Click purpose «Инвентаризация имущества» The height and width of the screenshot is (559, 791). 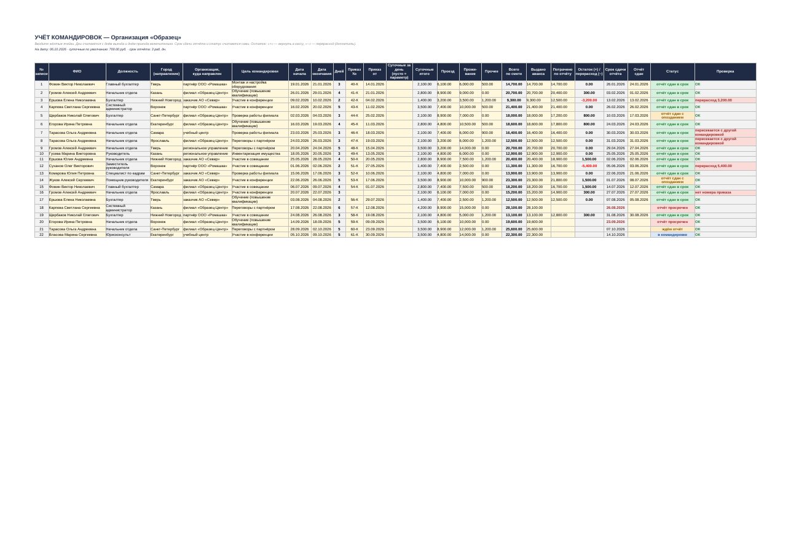(x=260, y=154)
